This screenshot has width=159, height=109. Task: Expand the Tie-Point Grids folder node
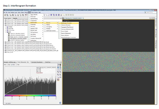pos(6,30)
